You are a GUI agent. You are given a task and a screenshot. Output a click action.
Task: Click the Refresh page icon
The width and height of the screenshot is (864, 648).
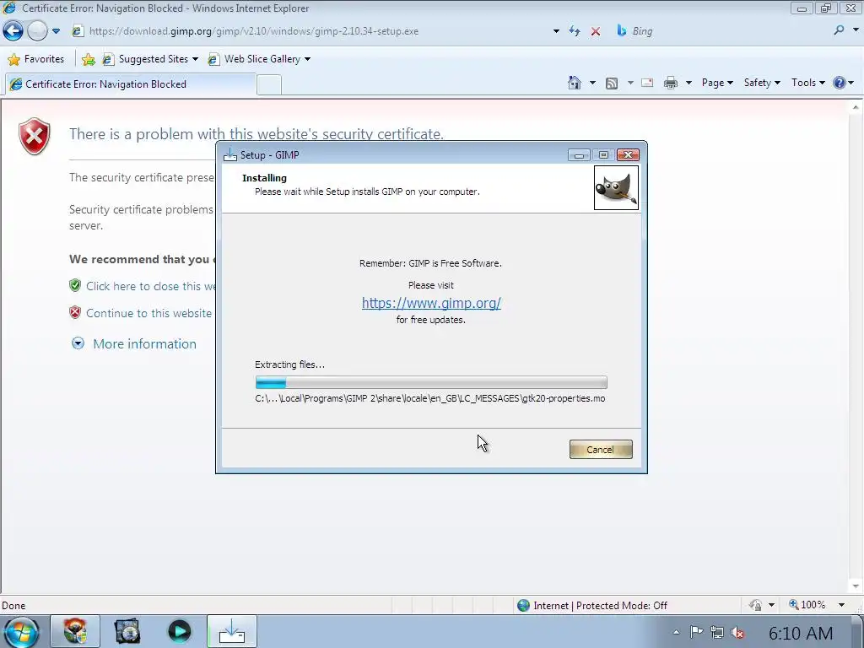(575, 31)
